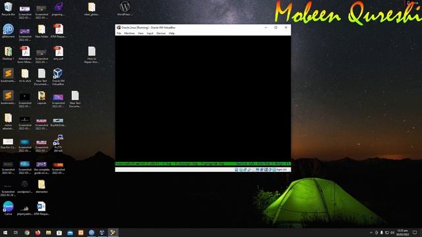Select the capsule desktop icon
Image resolution: width=422 pixels, height=237 pixels.
42,97
